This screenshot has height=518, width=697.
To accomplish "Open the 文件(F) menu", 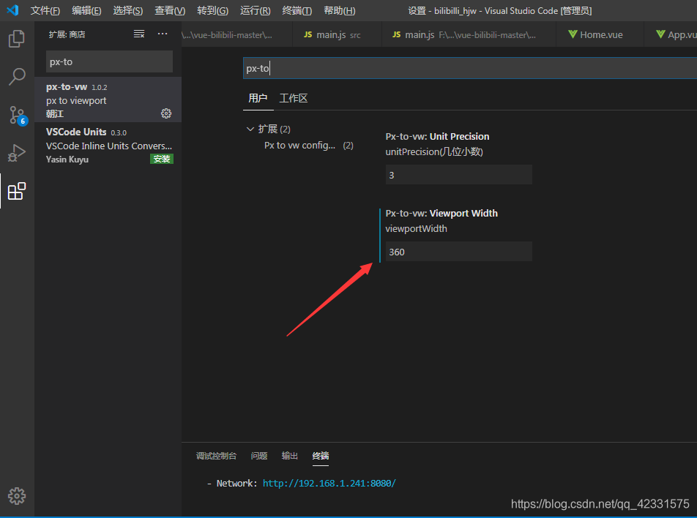I will [x=45, y=11].
